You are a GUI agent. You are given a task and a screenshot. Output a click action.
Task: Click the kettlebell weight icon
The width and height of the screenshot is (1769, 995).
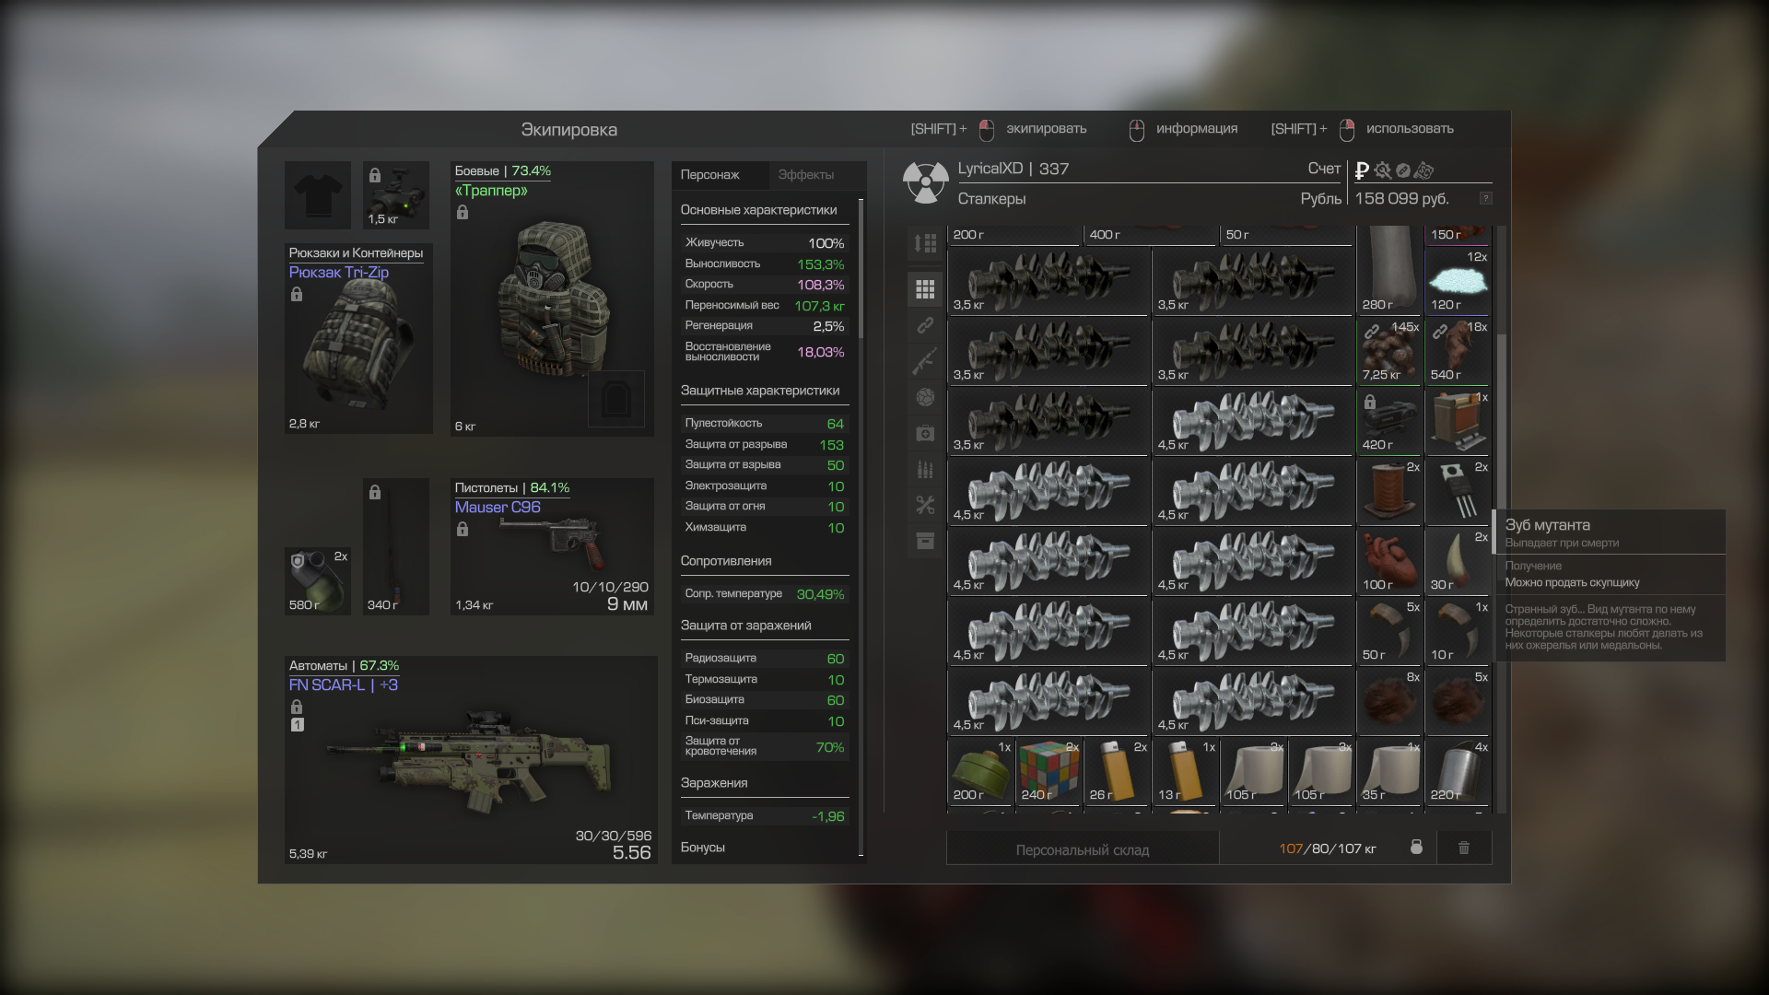1416,847
